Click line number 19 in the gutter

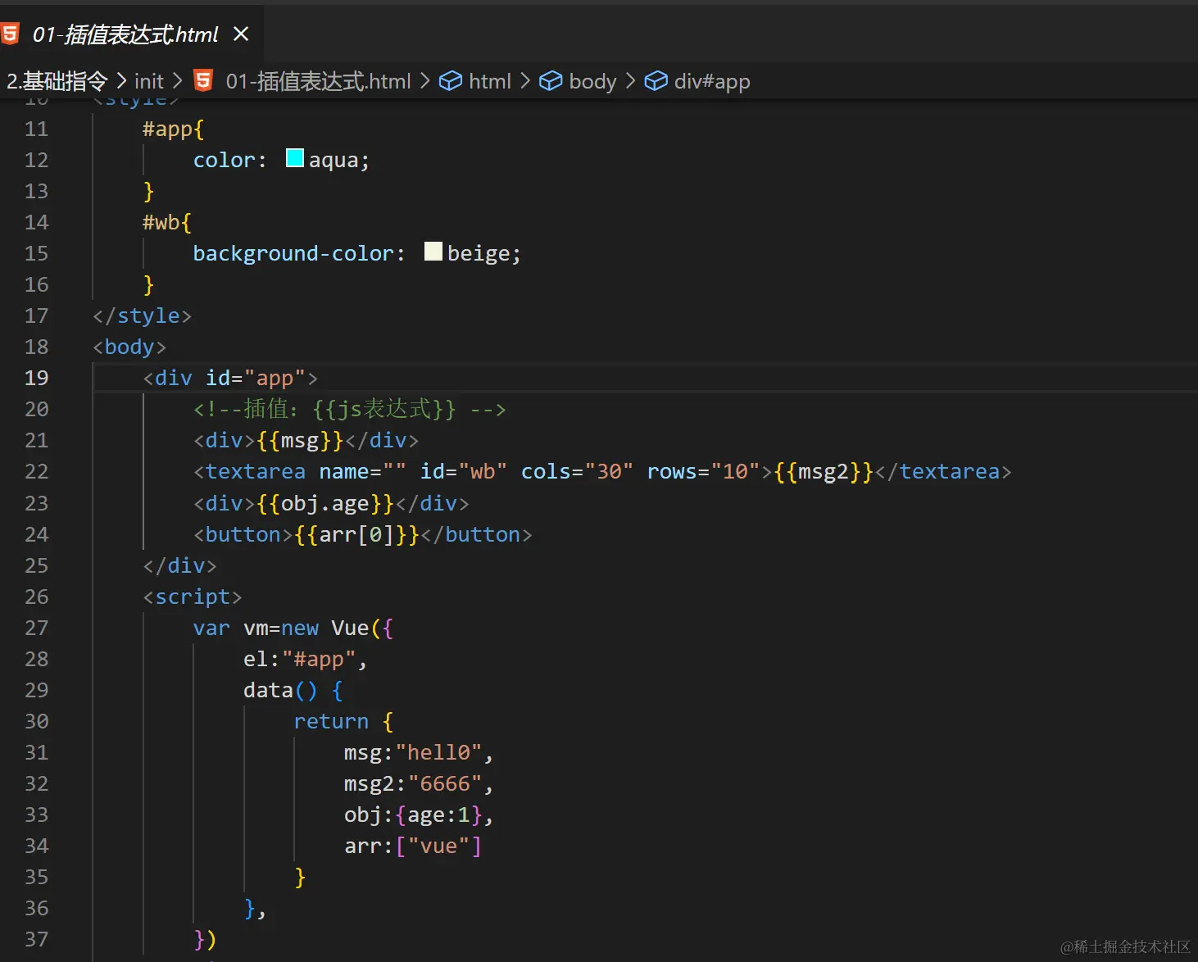tap(36, 378)
